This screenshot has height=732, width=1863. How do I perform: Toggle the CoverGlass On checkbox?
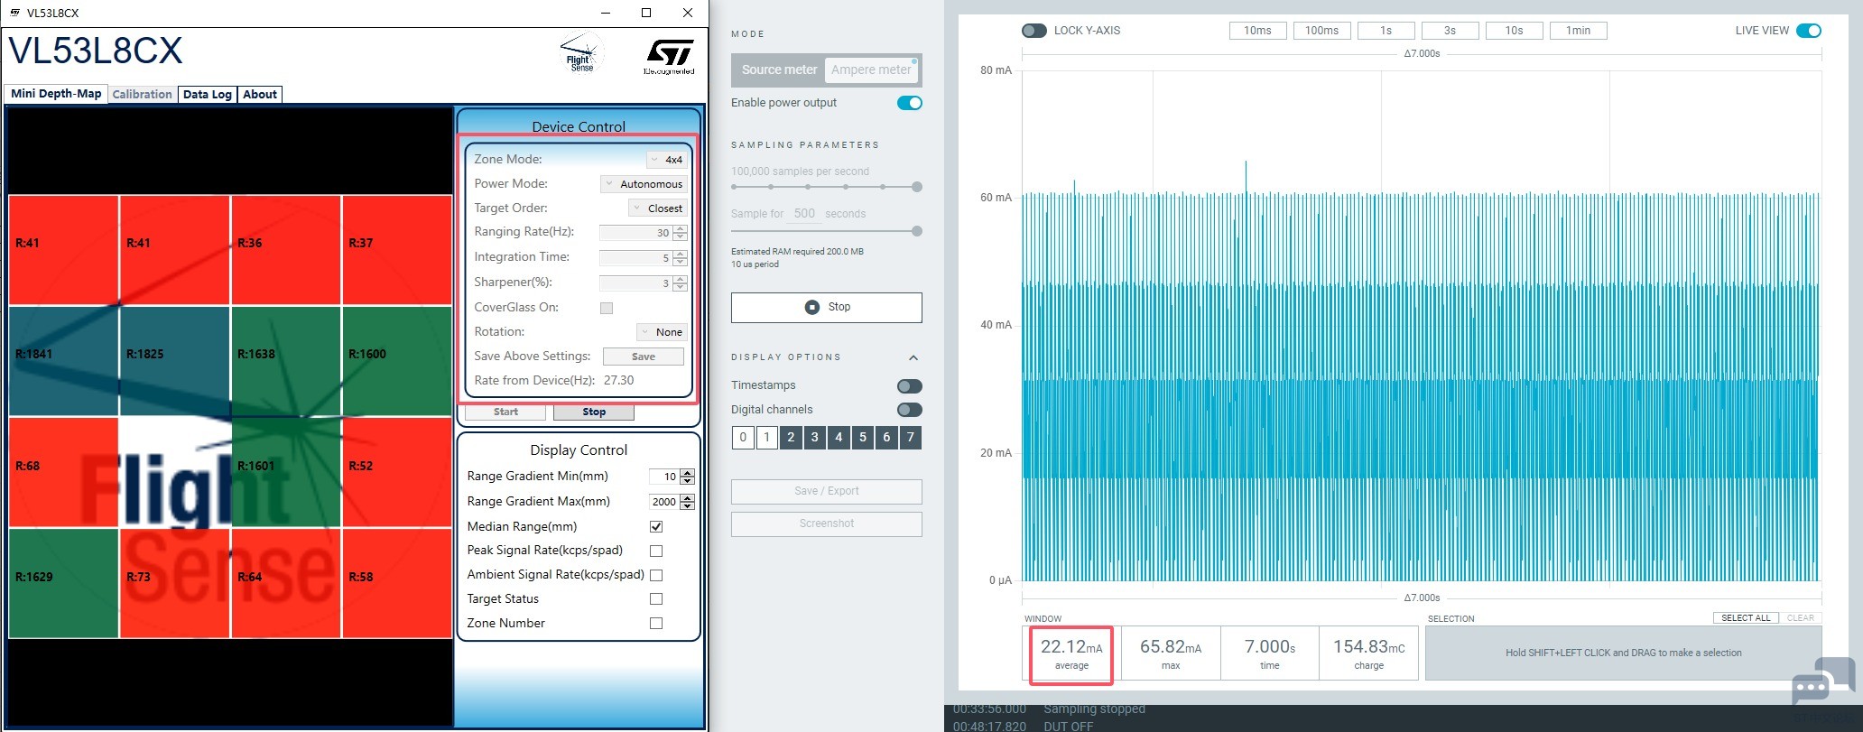(607, 308)
